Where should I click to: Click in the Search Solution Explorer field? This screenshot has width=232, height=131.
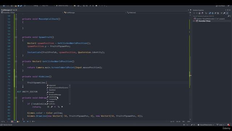(210, 16)
